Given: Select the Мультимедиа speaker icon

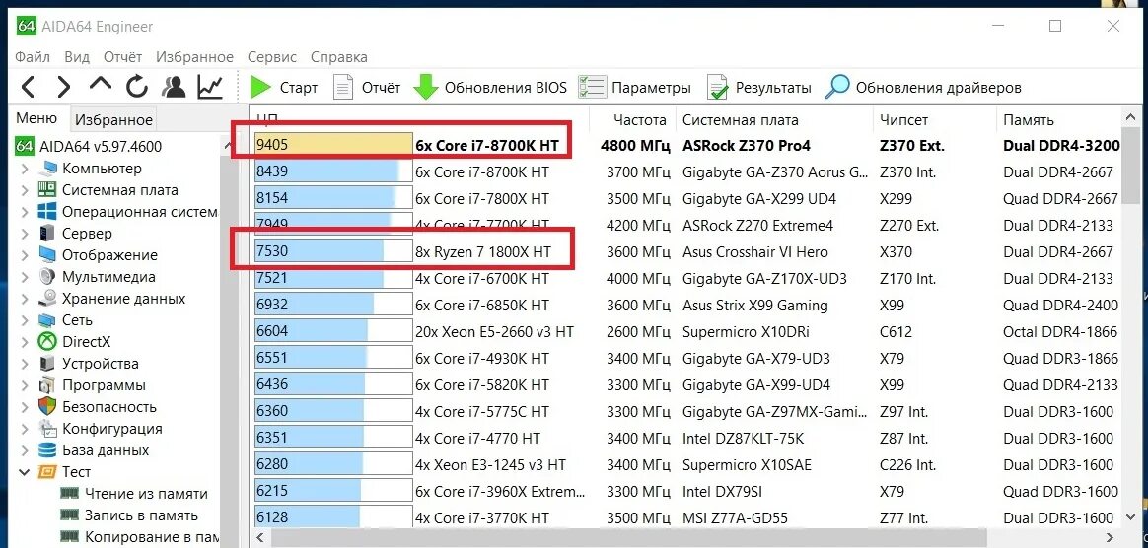Looking at the screenshot, I should pos(47,277).
